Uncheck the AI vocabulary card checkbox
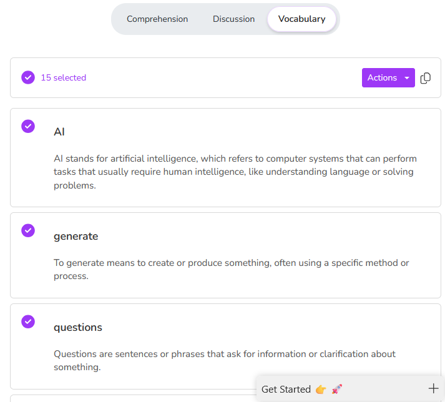 coord(28,126)
